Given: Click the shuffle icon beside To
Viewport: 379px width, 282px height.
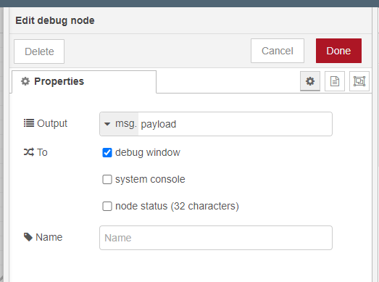Looking at the screenshot, I should point(29,152).
